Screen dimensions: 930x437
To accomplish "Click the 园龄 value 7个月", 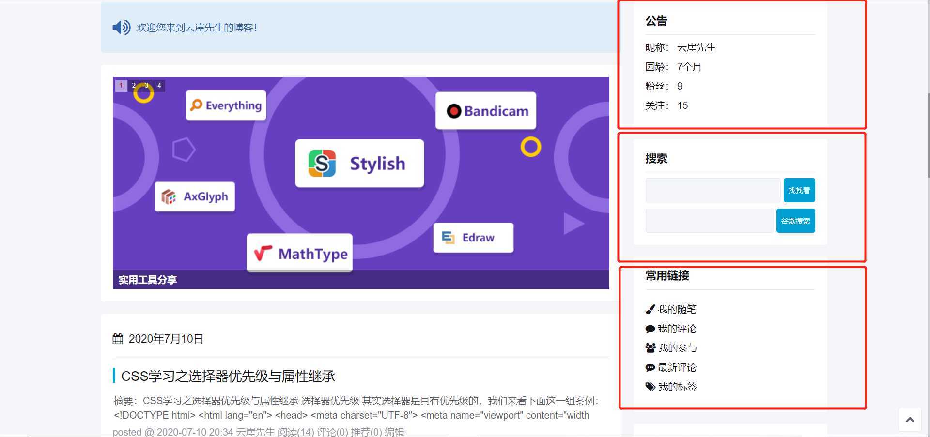I will [x=689, y=67].
